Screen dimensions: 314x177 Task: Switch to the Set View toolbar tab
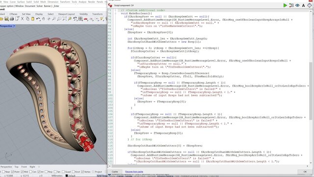click(x=26, y=14)
